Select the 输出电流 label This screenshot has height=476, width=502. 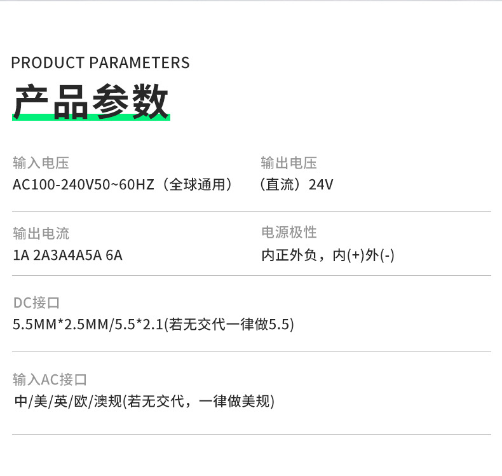41,233
